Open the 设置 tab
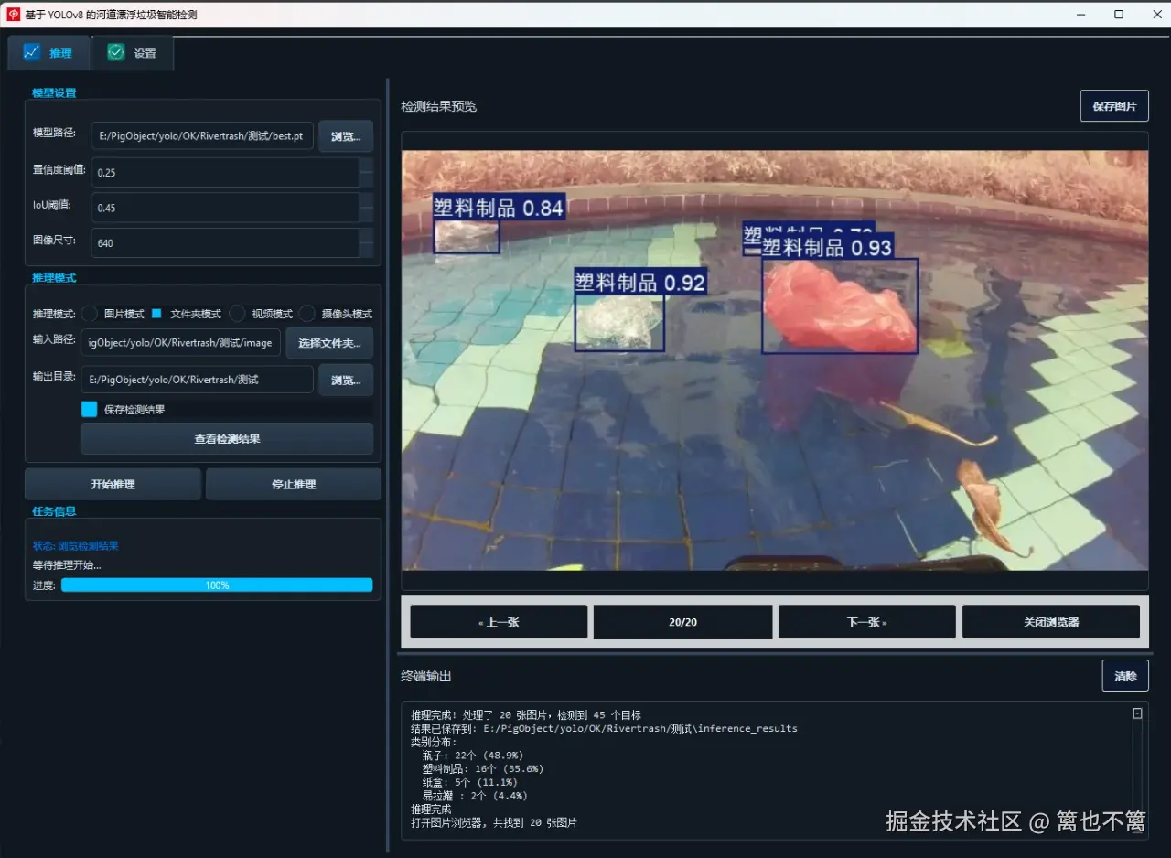Viewport: 1171px width, 858px height. point(133,53)
